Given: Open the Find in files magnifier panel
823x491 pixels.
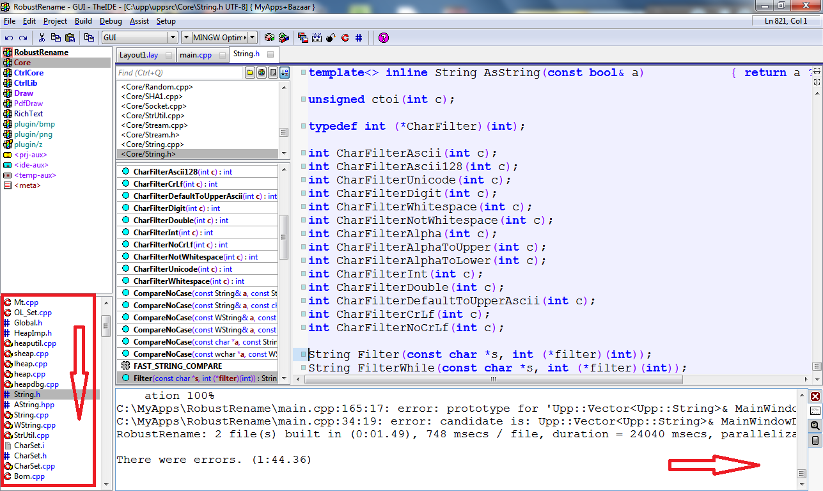Looking at the screenshot, I should tap(815, 426).
